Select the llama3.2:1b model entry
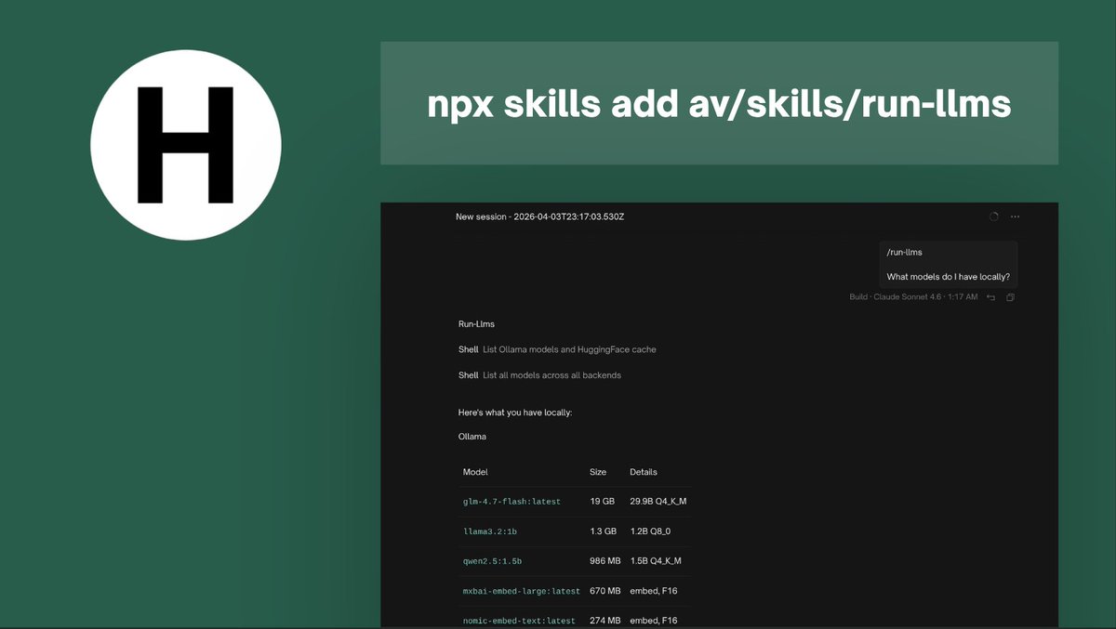 [x=490, y=531]
